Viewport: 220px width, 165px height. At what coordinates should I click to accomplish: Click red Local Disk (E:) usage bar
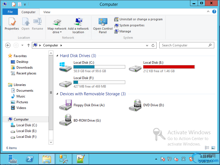pyautogui.click(x=169, y=67)
